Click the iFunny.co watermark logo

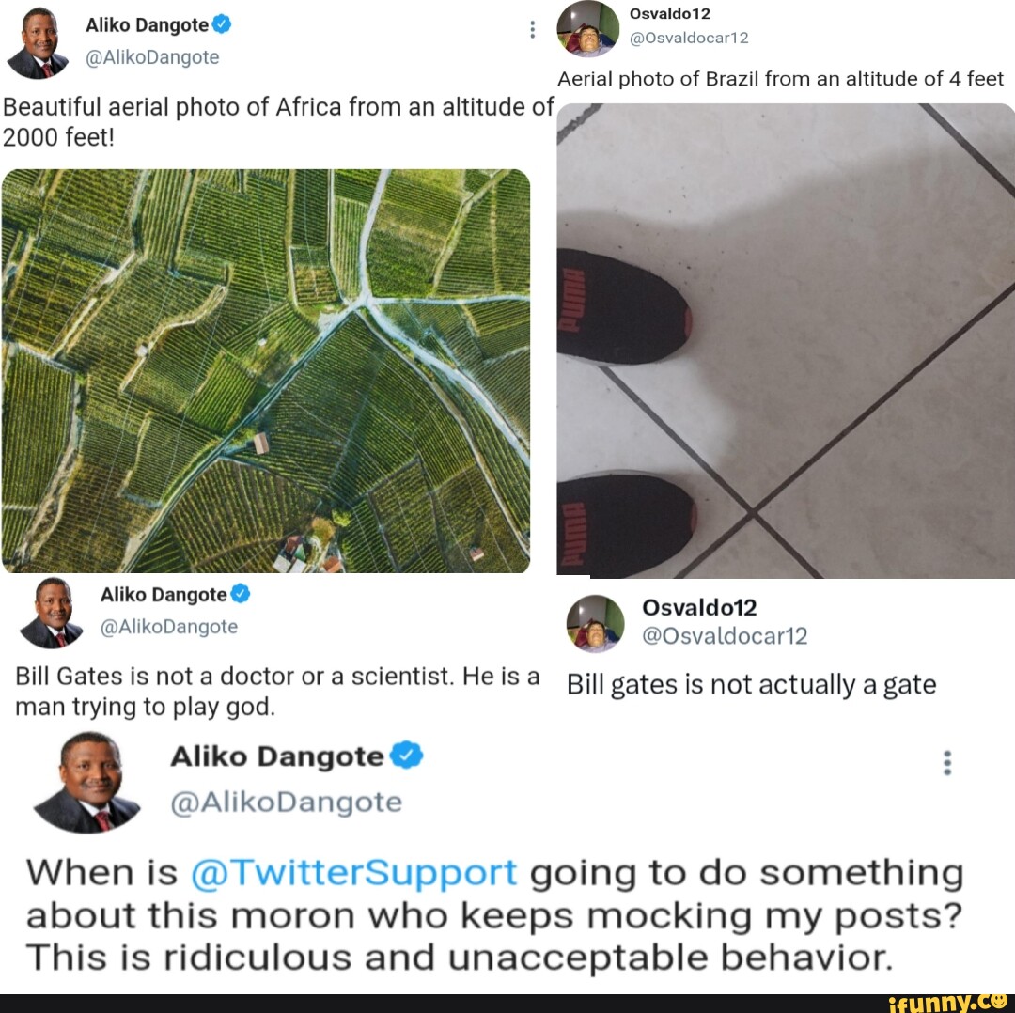click(947, 1003)
